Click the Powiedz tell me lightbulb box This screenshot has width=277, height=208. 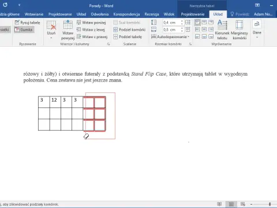[x=239, y=14]
